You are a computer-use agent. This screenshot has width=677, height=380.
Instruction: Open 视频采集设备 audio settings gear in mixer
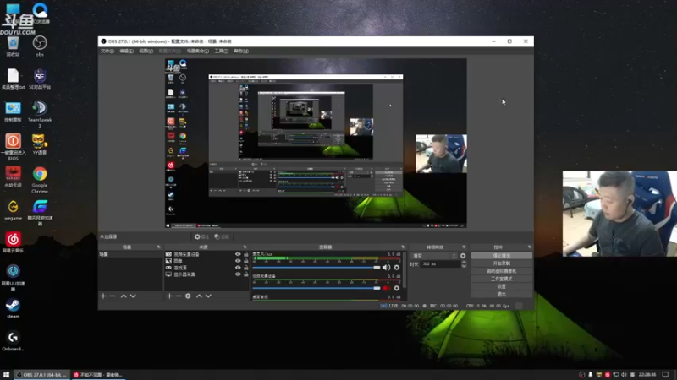pyautogui.click(x=396, y=288)
